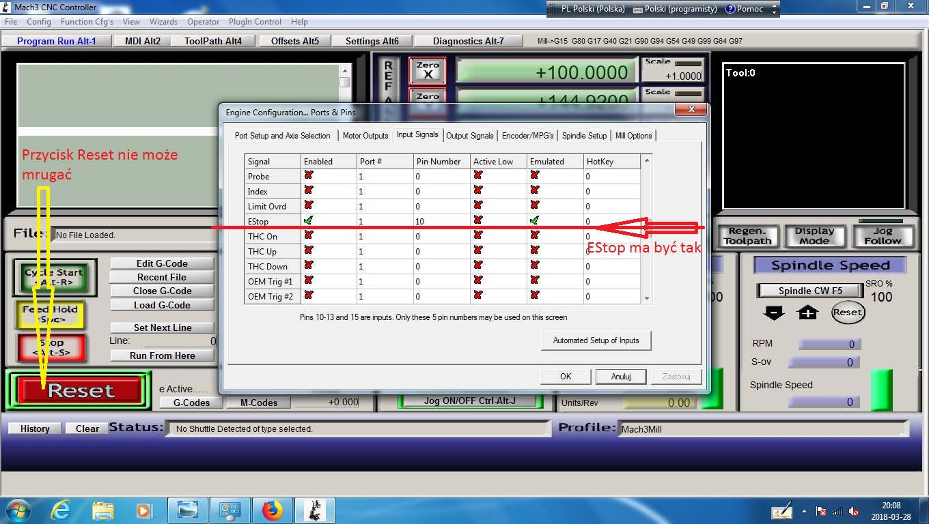Screen dimensions: 929x524
Task: Open the Output Signals tab
Action: [x=470, y=136]
